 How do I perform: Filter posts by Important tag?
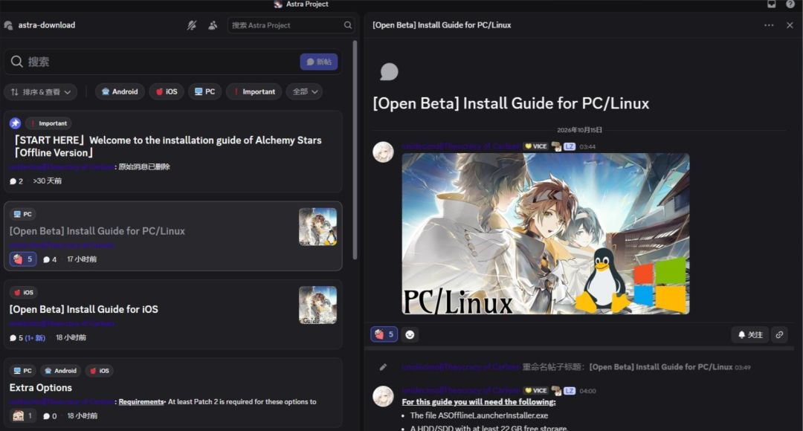coord(254,91)
